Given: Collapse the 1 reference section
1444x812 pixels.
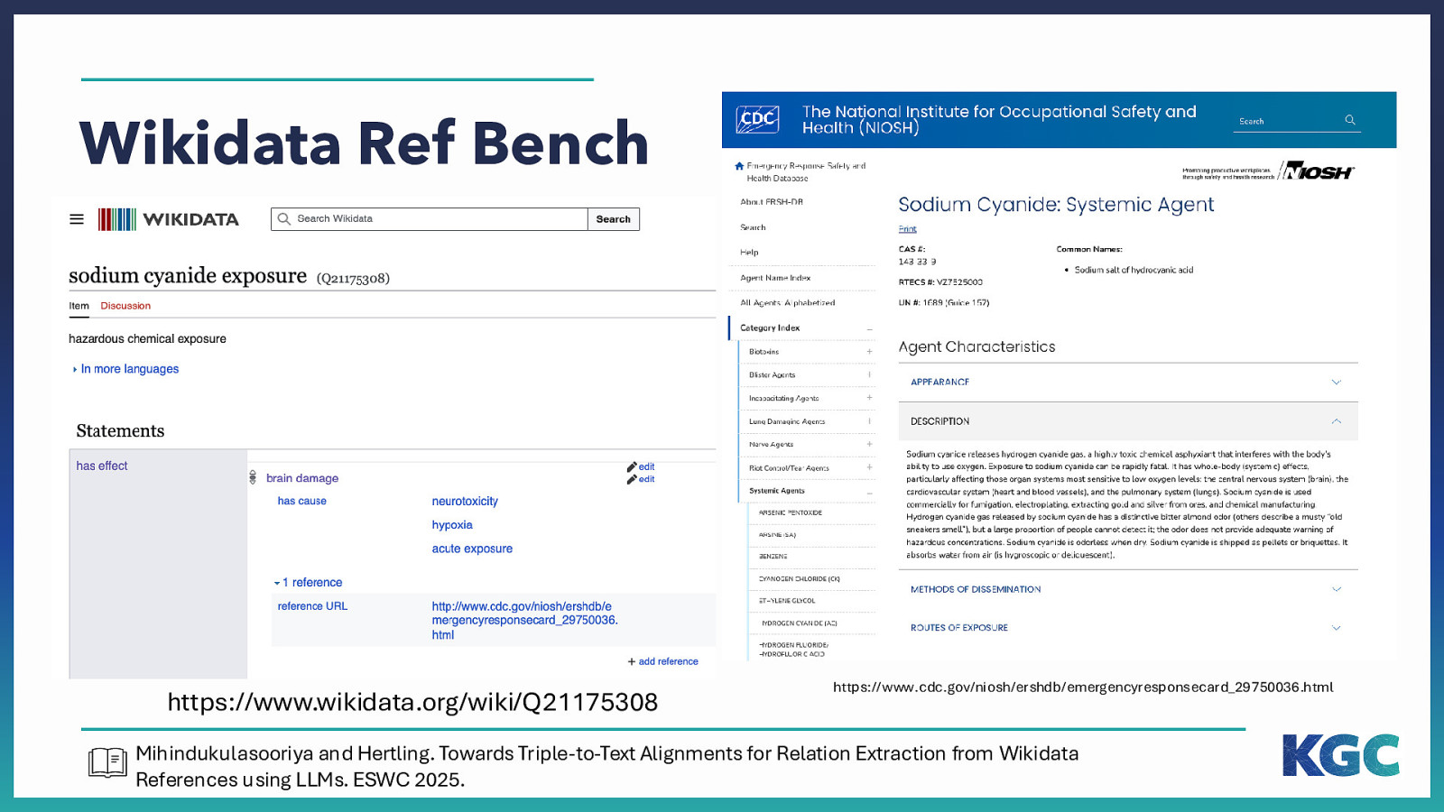Looking at the screenshot, I should coord(309,583).
